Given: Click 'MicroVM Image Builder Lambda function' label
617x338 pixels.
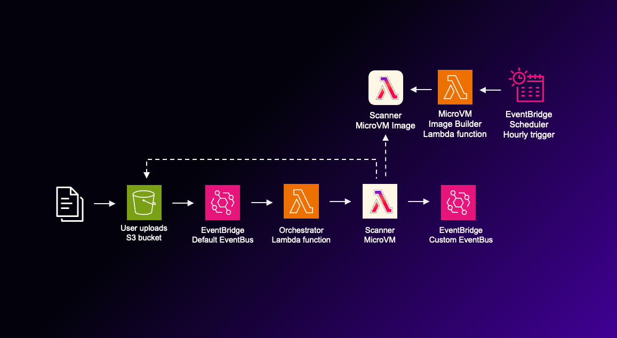Looking at the screenshot, I should 455,124.
